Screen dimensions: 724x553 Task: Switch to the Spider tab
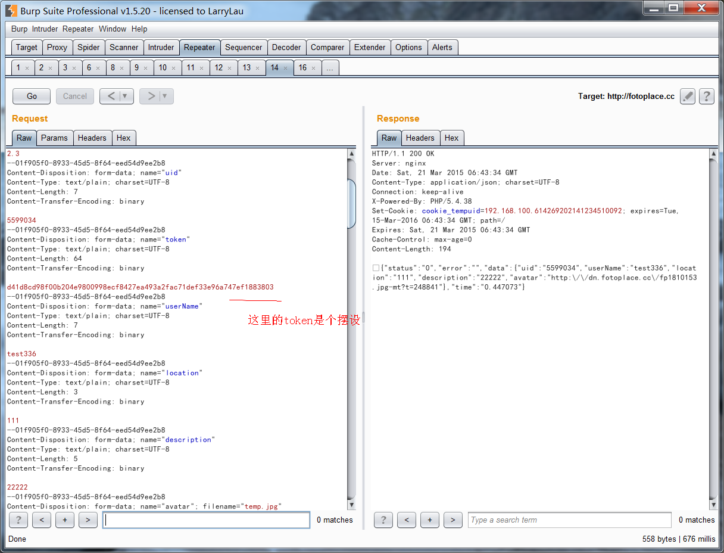point(89,48)
